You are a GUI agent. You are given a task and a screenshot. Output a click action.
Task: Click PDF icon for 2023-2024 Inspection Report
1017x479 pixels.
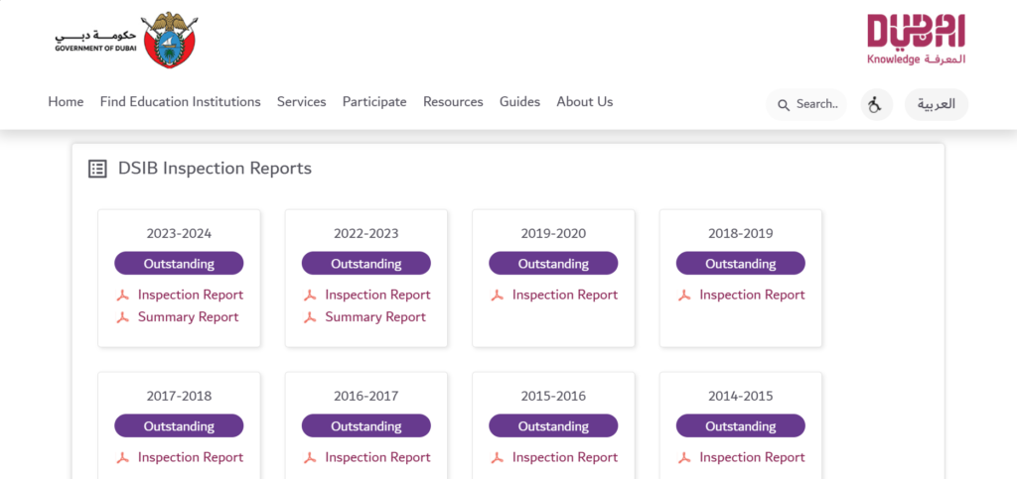[122, 296]
